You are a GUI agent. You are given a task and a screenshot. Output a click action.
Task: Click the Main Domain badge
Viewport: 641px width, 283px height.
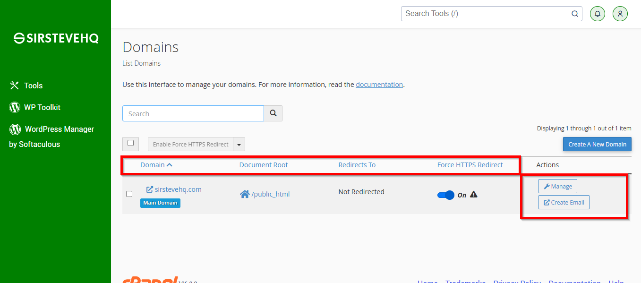click(160, 203)
